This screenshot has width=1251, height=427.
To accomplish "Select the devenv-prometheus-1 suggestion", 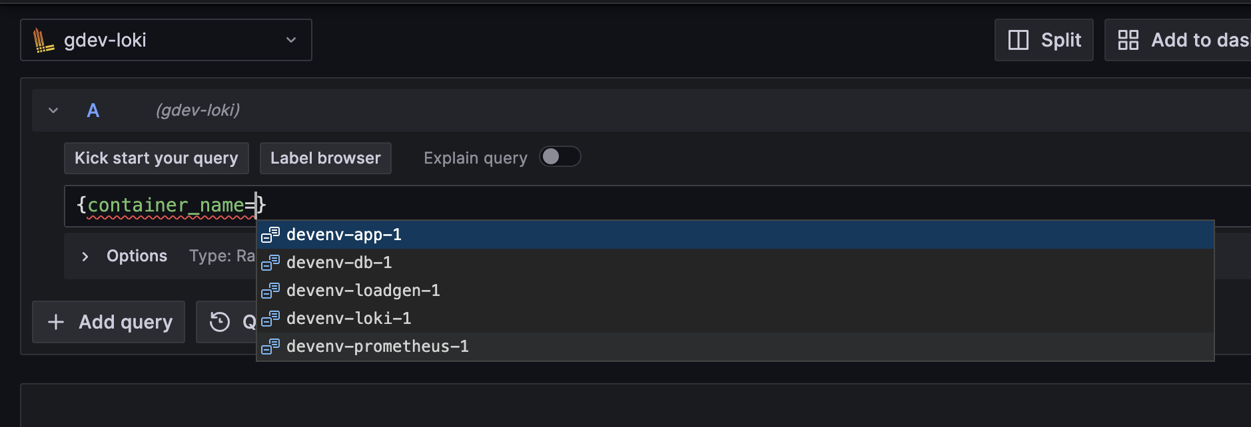I will pyautogui.click(x=377, y=347).
